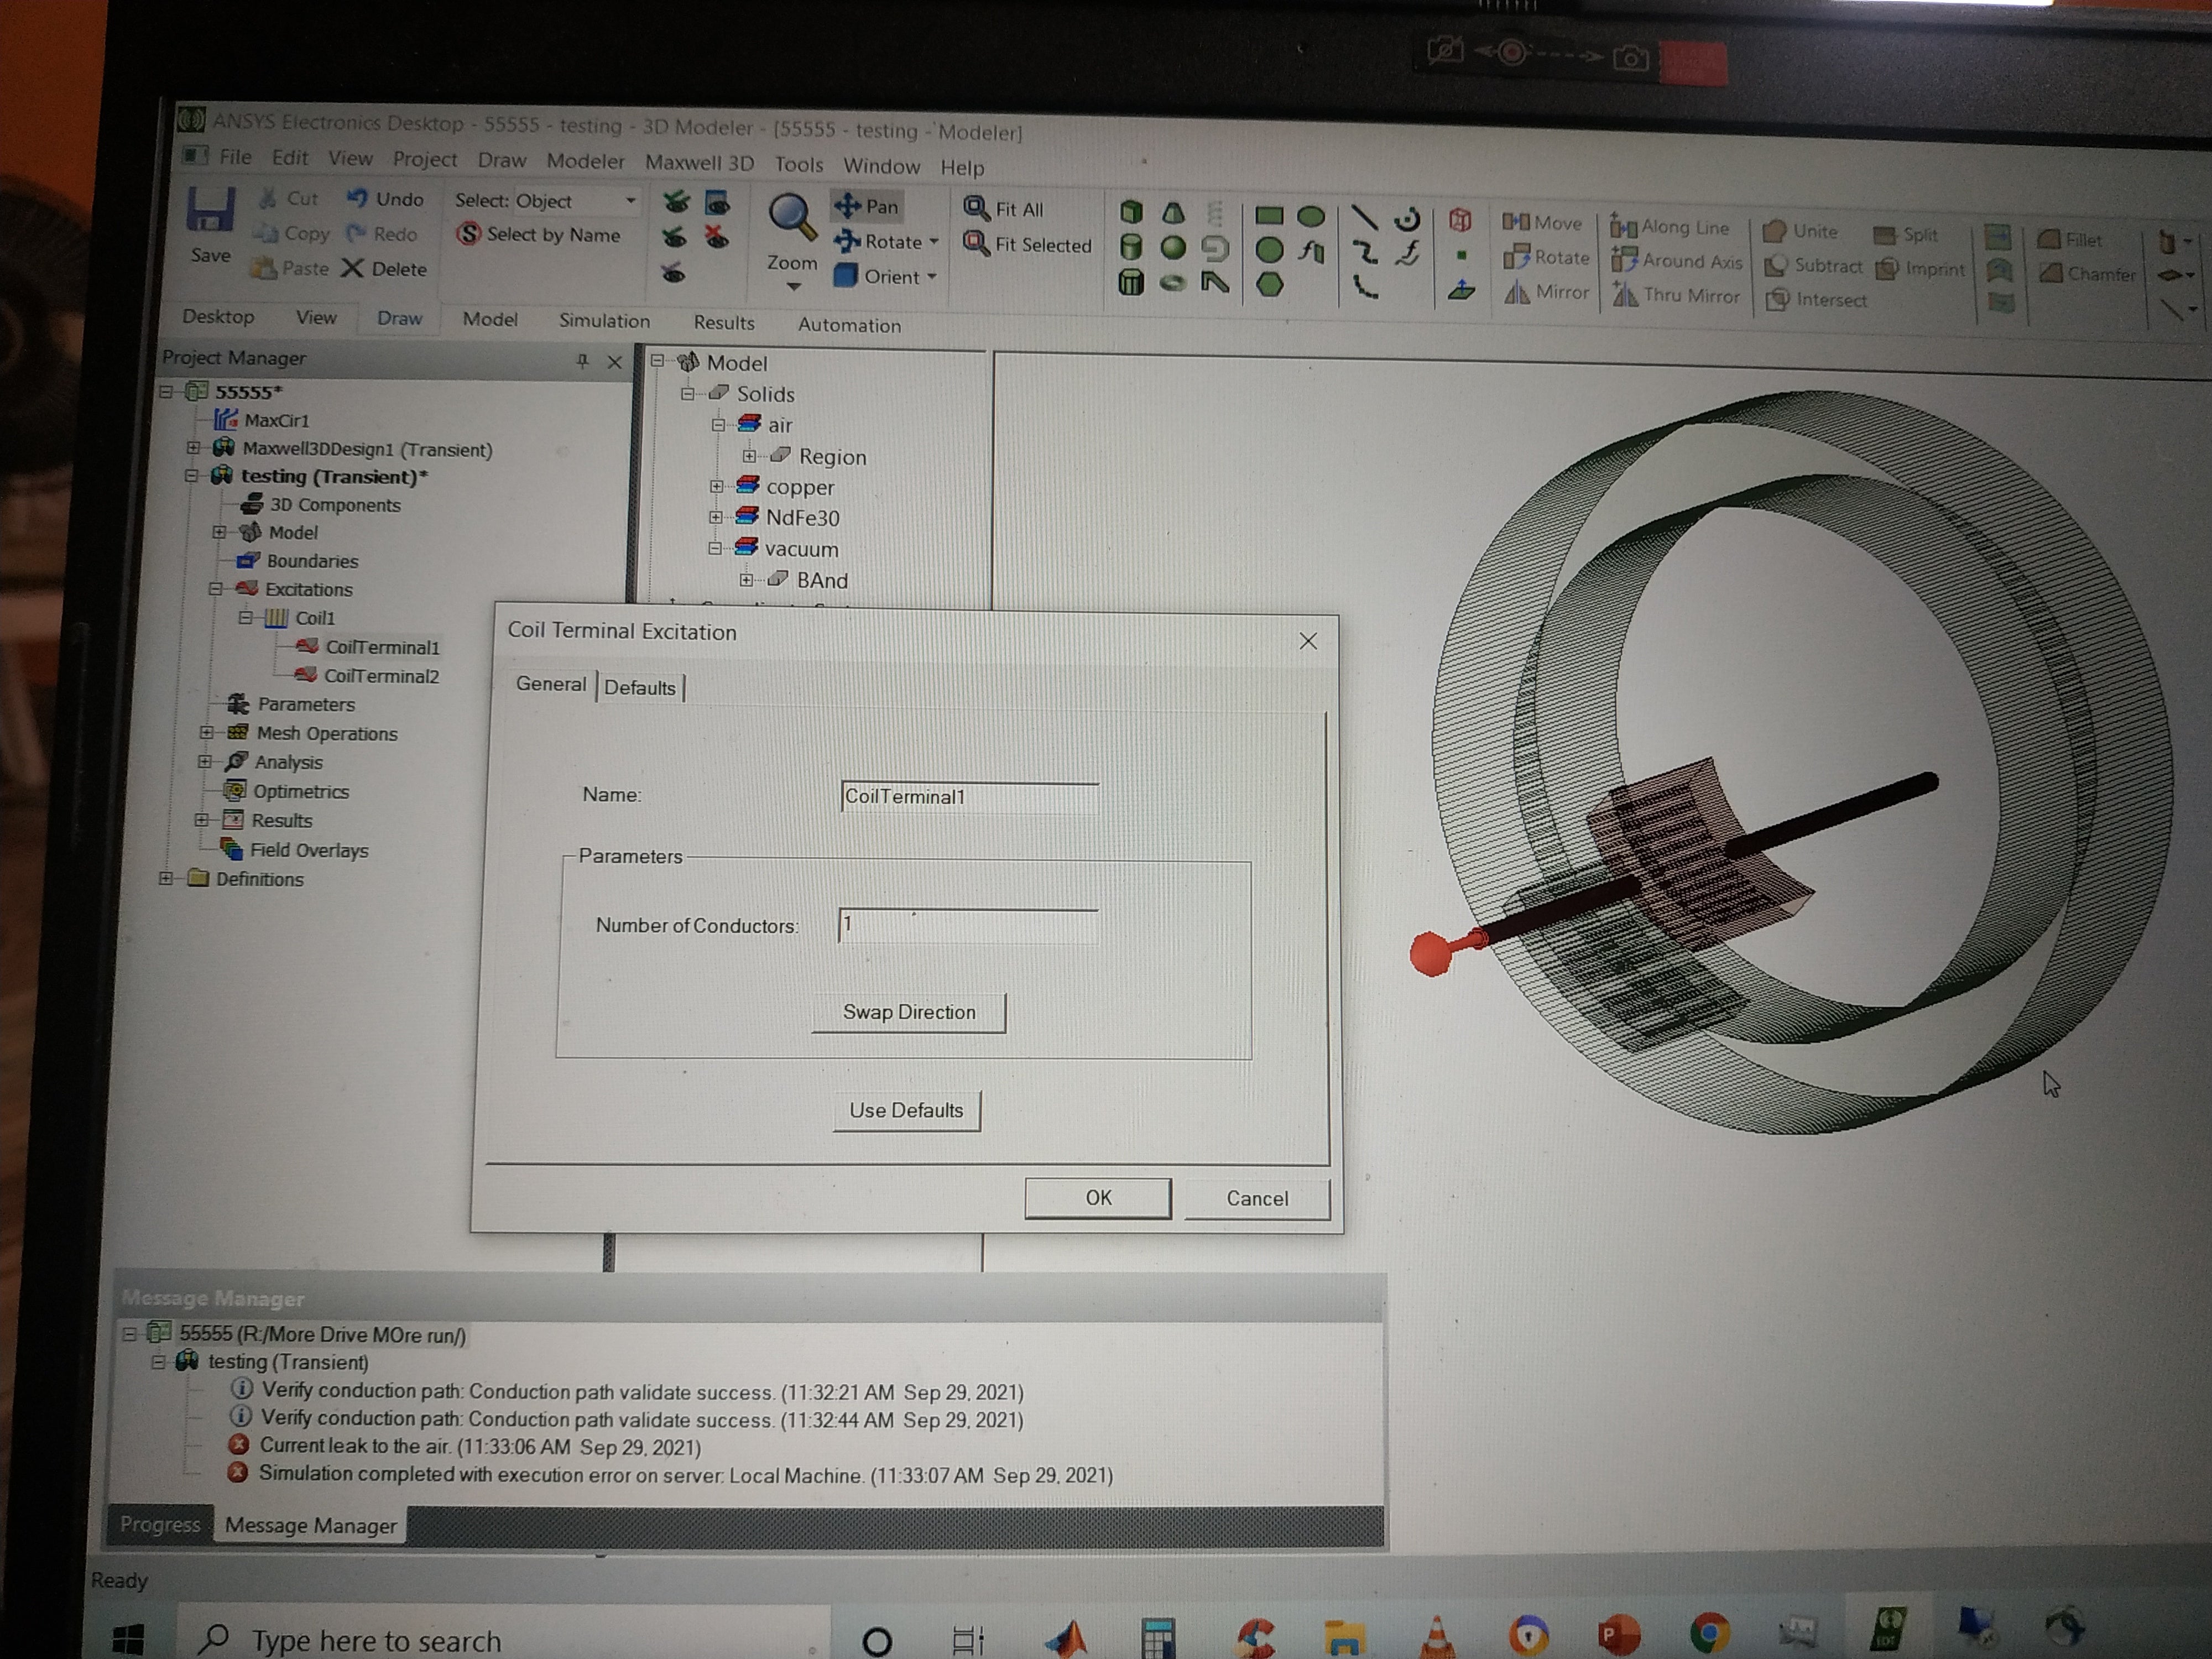The image size is (2212, 1659).
Task: Draw a box with the box icon
Action: [x=1131, y=211]
